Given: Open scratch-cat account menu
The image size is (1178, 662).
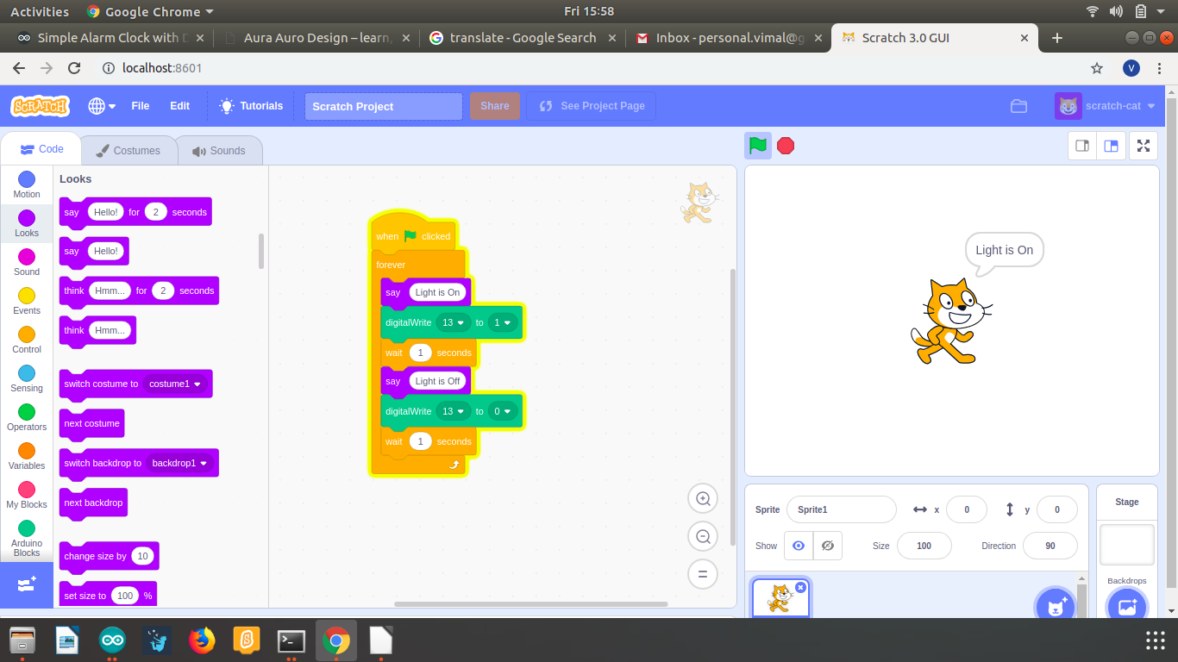Looking at the screenshot, I should [x=1106, y=106].
